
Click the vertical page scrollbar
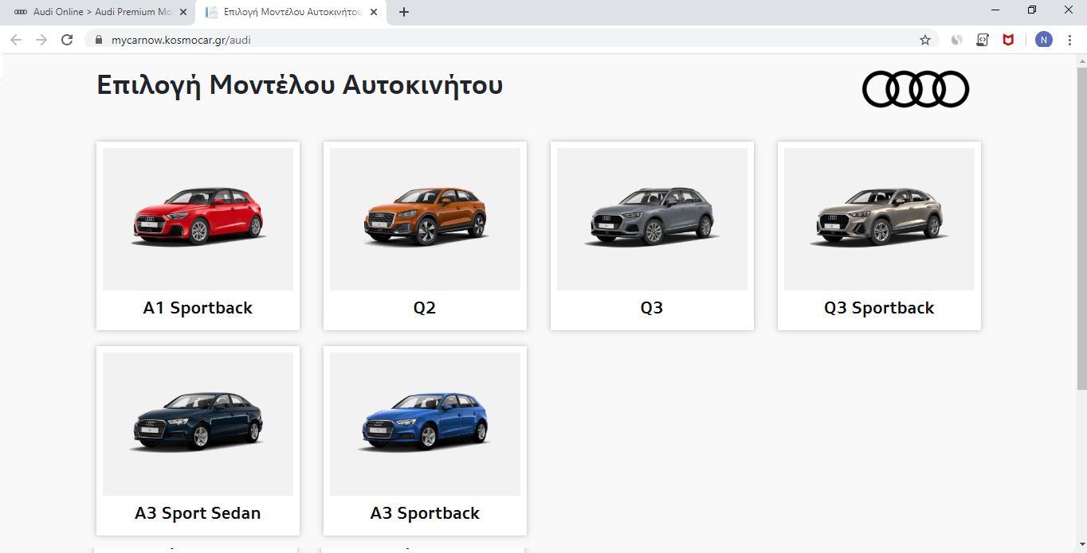click(1081, 239)
